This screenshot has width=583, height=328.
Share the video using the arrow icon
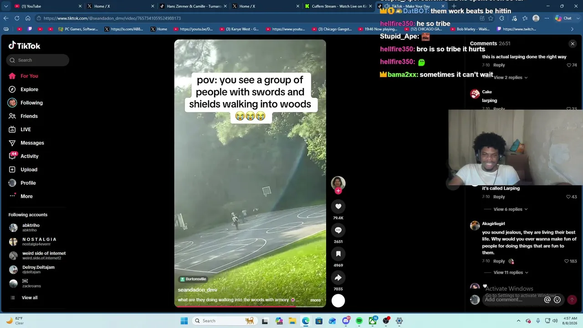coord(338,277)
